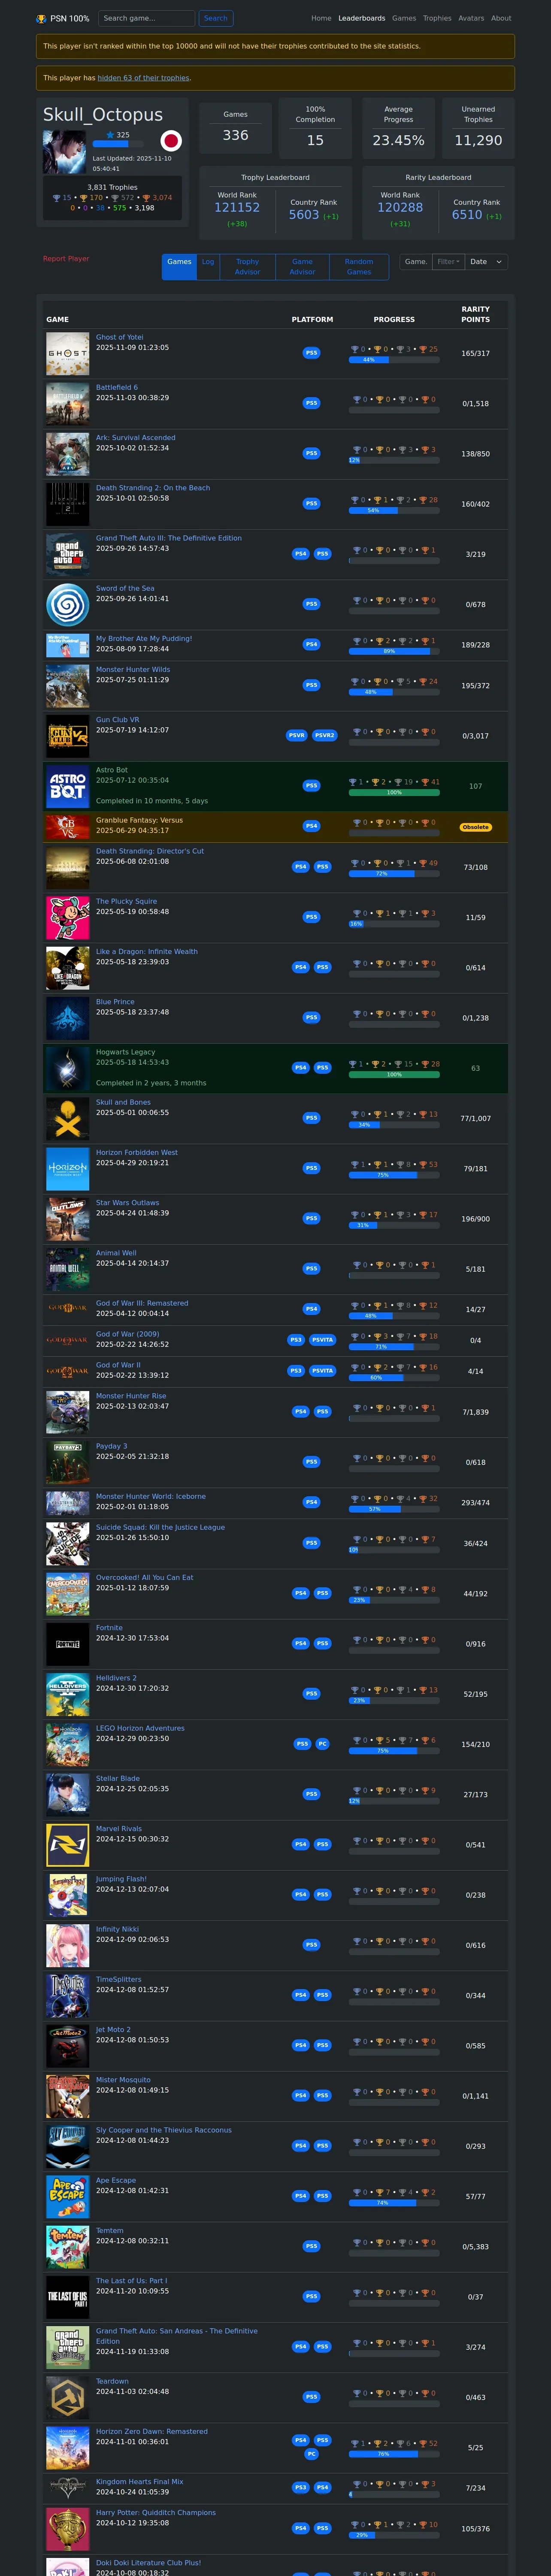Open the Skull and Bones cover thumbnail

tap(68, 1119)
